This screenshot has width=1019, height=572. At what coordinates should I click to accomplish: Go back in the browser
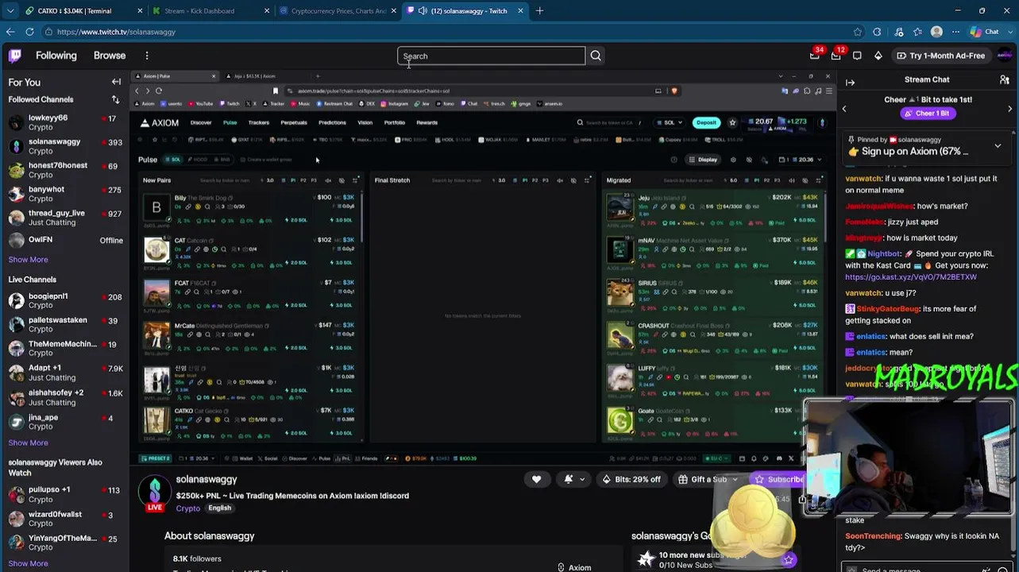pyautogui.click(x=10, y=32)
